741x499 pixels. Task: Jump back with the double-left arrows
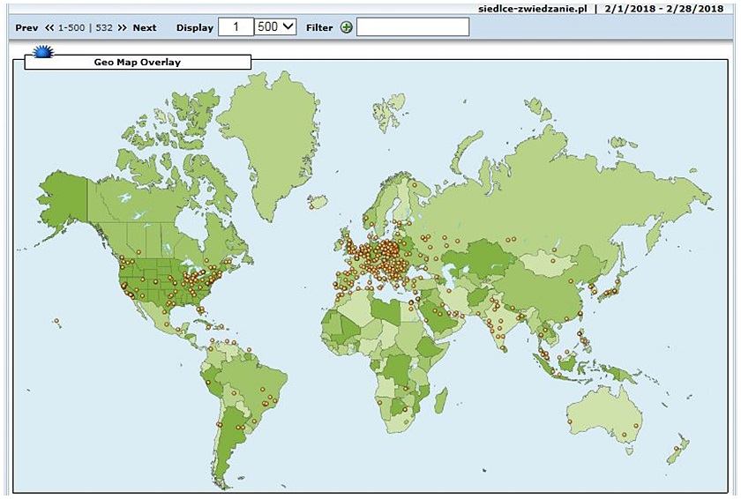tap(49, 28)
